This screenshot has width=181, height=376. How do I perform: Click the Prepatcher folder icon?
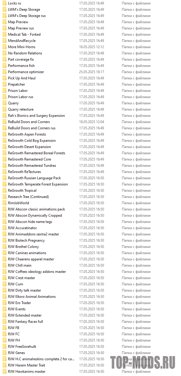tap(4, 84)
